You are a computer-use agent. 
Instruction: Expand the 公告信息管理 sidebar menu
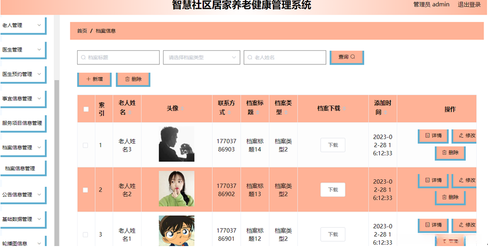coord(22,194)
